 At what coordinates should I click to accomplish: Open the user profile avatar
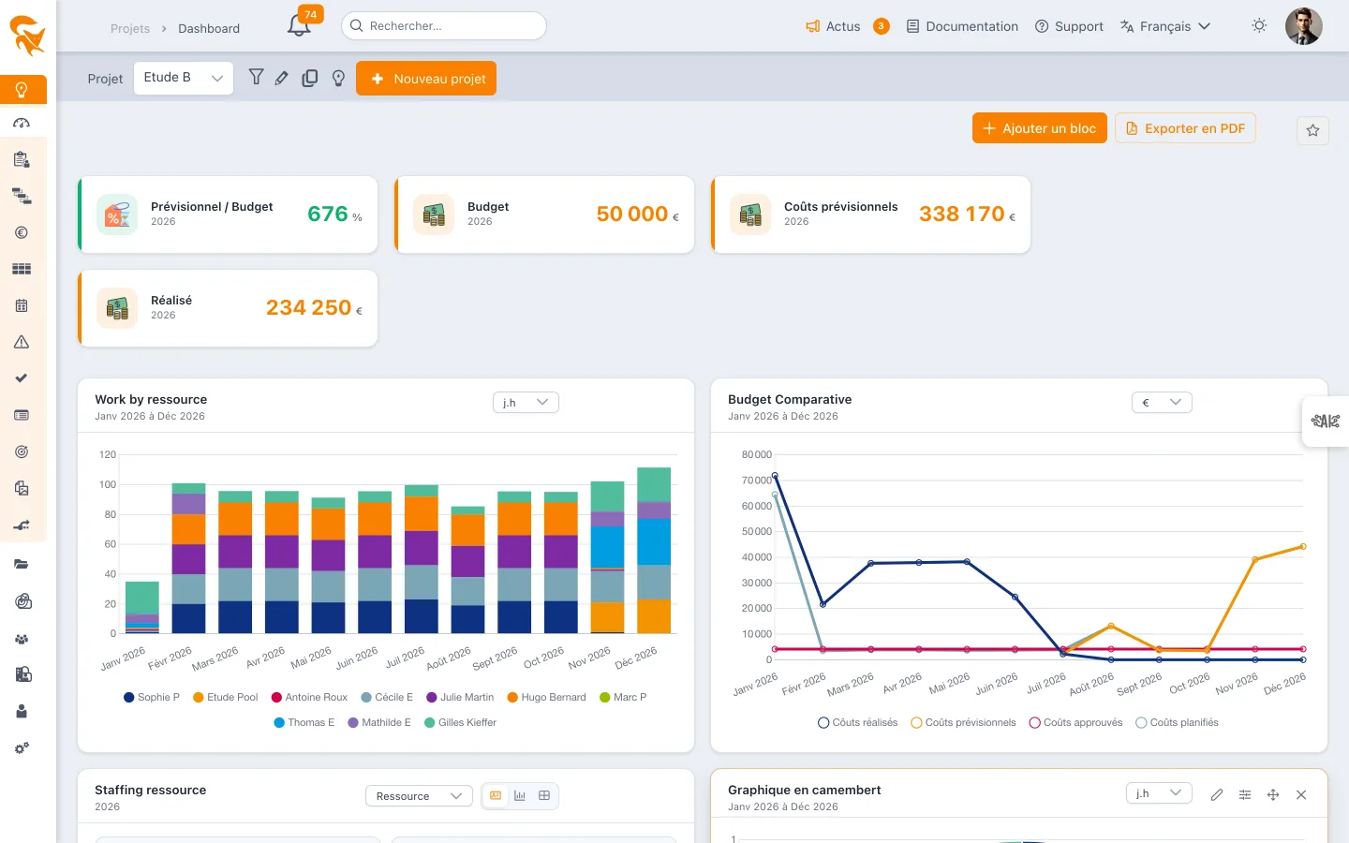(1304, 26)
